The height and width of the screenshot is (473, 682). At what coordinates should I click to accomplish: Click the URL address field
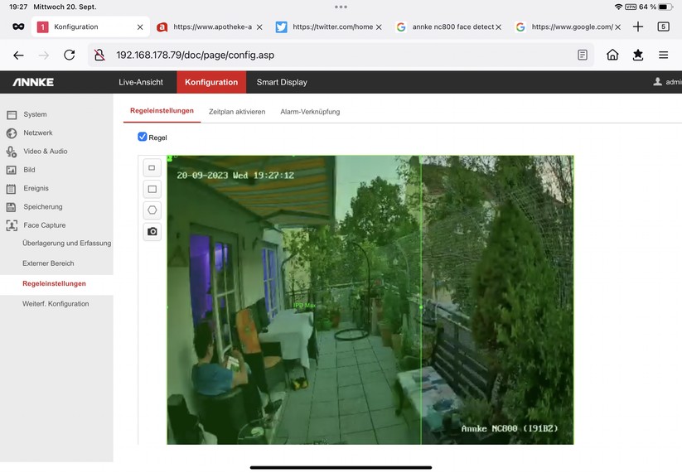pyautogui.click(x=331, y=56)
